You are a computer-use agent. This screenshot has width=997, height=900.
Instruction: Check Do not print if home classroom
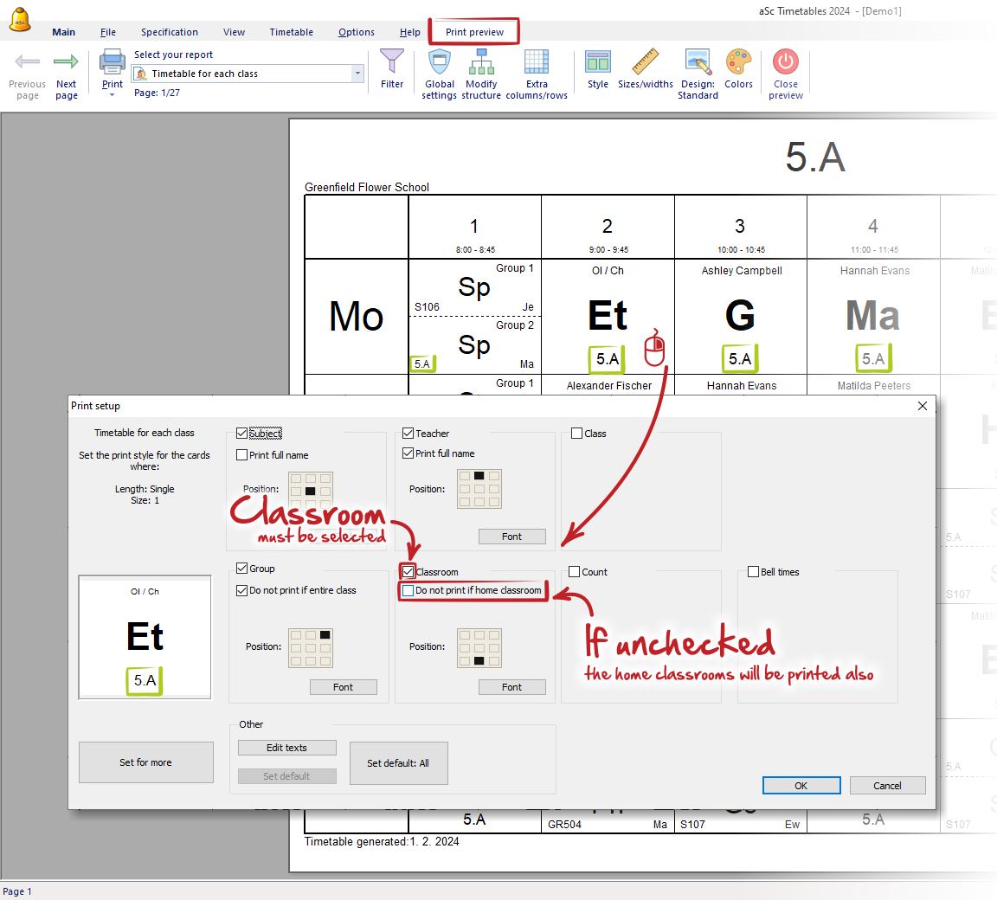(408, 590)
